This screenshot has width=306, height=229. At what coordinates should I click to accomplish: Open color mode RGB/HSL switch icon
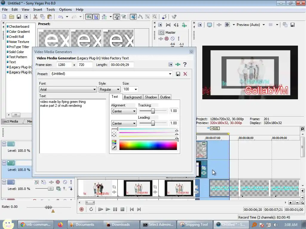coord(114,142)
